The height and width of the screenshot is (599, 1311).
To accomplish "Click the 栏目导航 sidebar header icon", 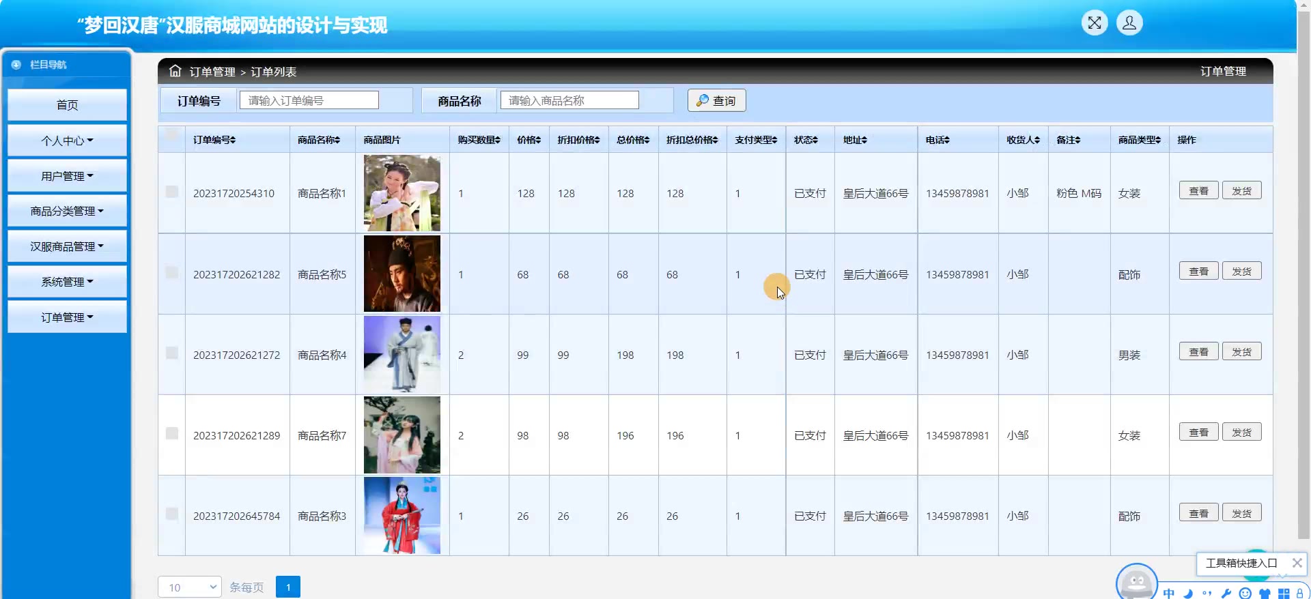I will 16,64.
